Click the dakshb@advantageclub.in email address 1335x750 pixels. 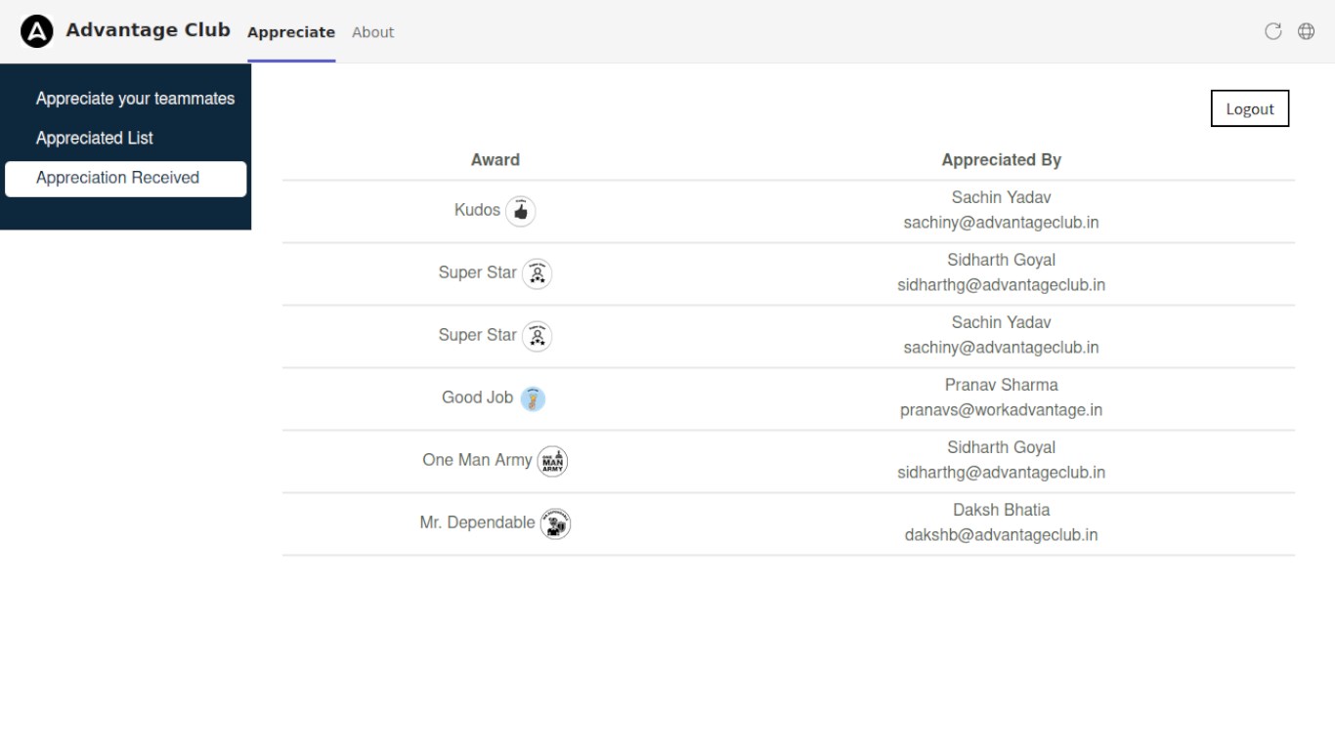pos(1001,535)
